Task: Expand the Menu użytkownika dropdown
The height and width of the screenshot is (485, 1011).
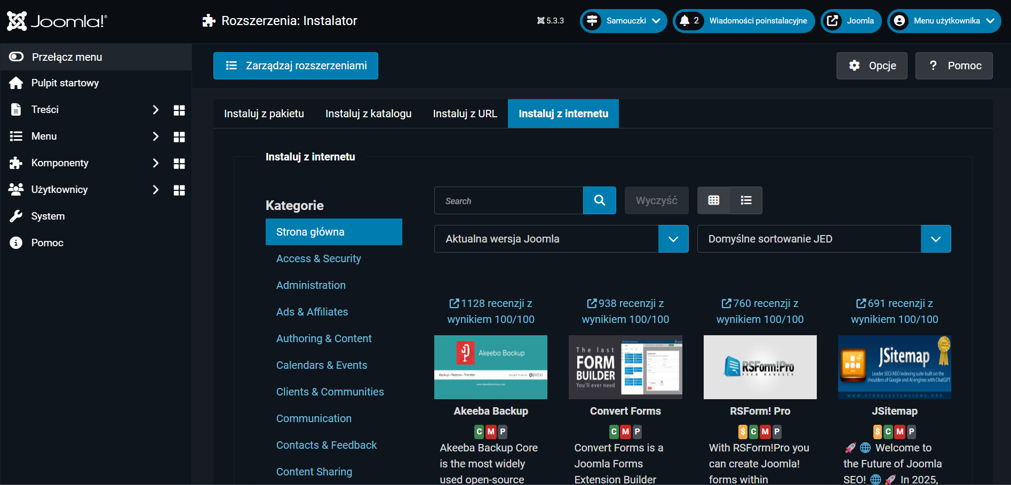Action: 944,21
